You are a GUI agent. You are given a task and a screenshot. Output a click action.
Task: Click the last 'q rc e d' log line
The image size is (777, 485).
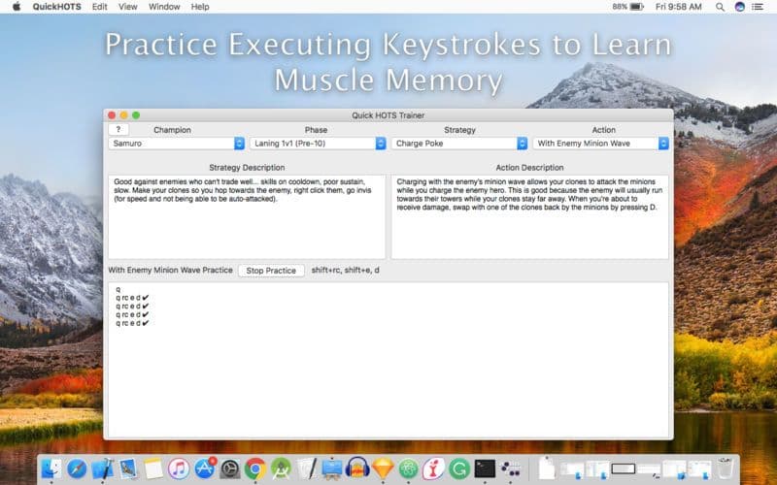[132, 323]
